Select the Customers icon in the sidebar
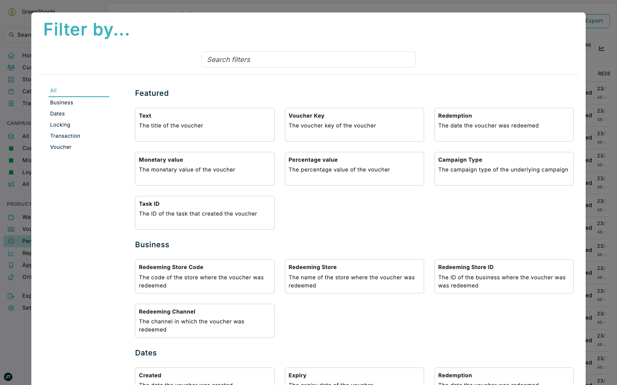 (x=11, y=67)
